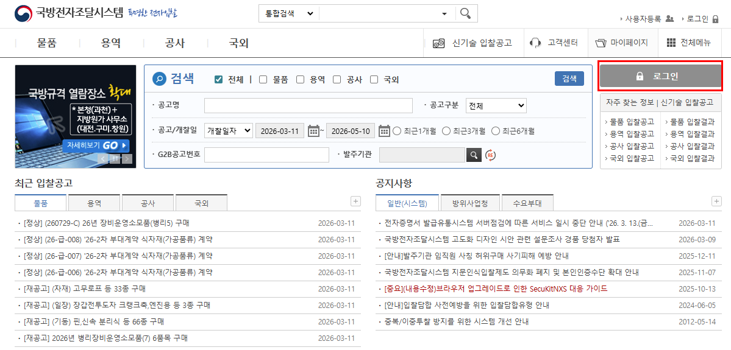The height and width of the screenshot is (350, 731).
Task: Click the large gray 로그인 button
Action: click(x=661, y=76)
